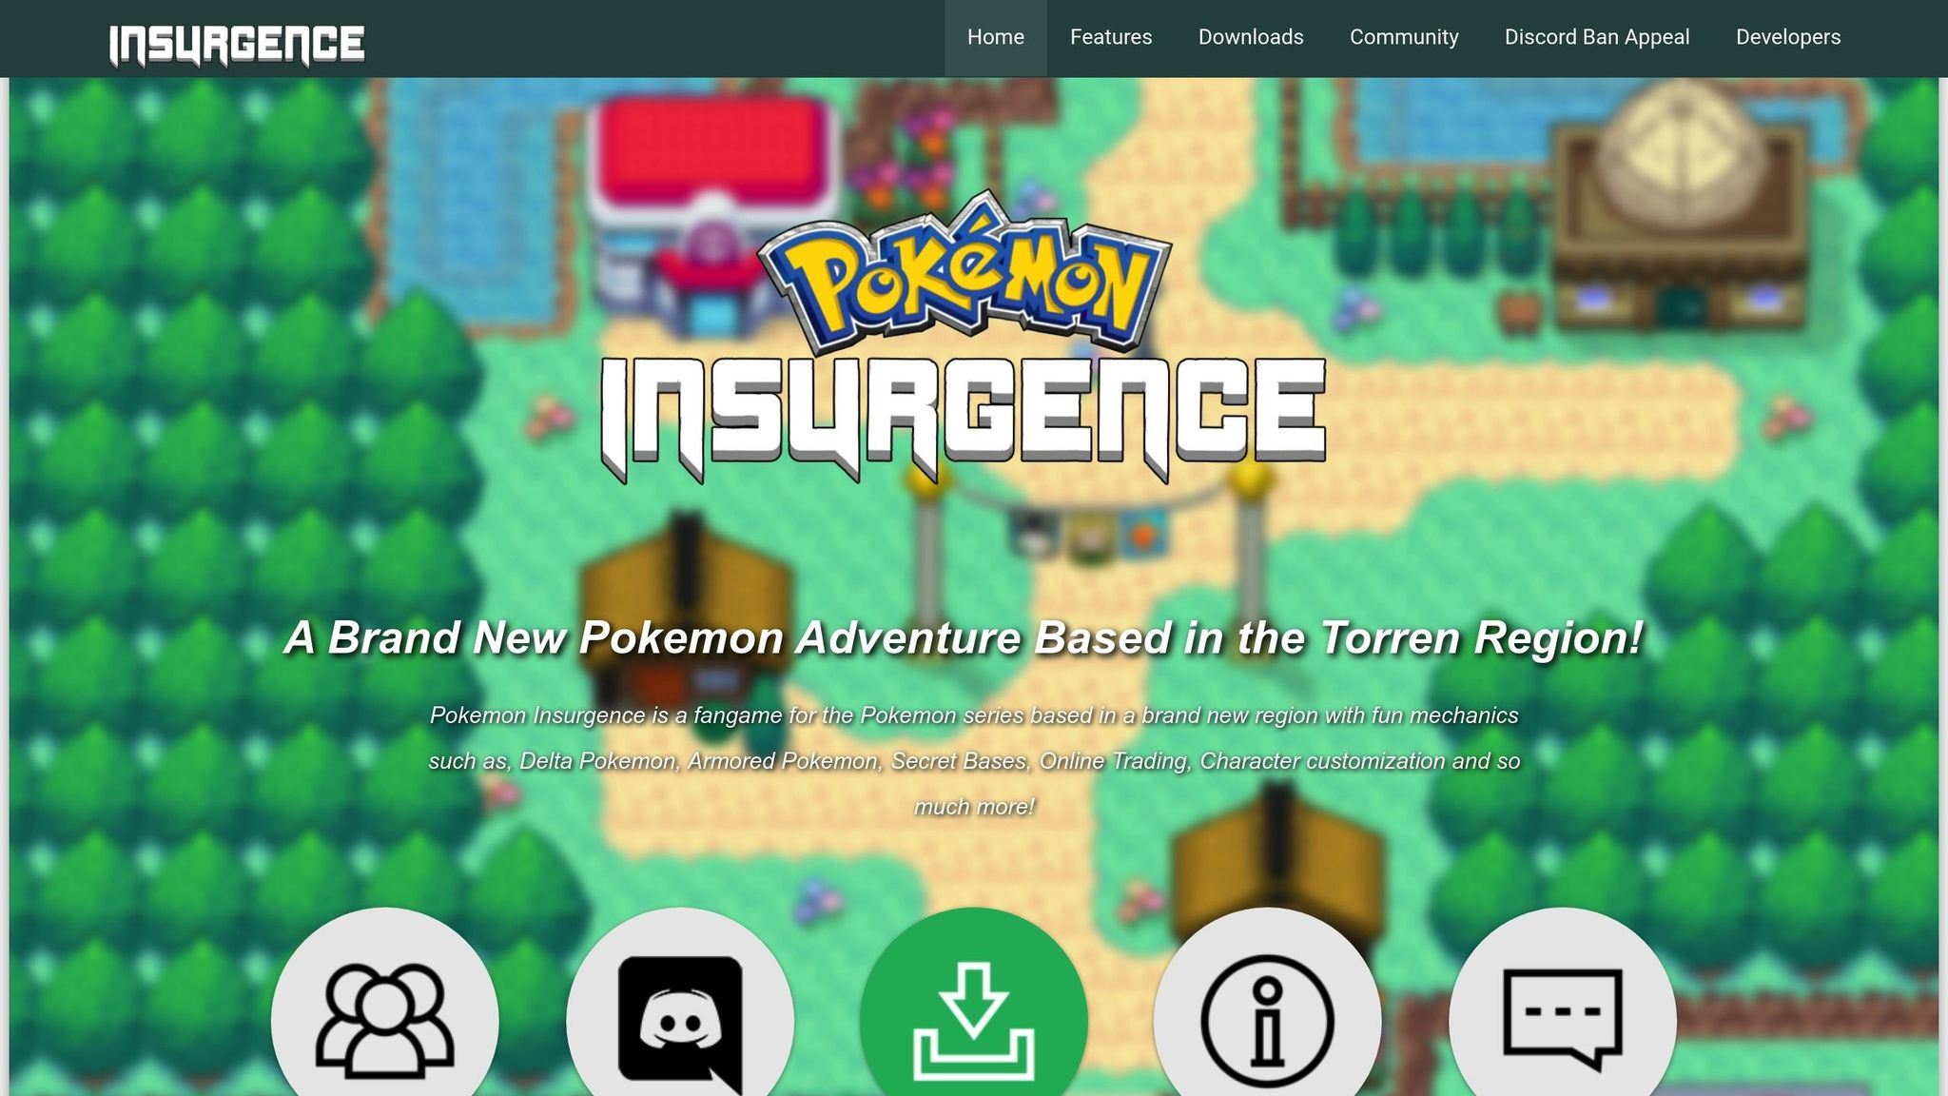This screenshot has width=1948, height=1096.
Task: Return home by clicking the site logo
Action: 237,40
